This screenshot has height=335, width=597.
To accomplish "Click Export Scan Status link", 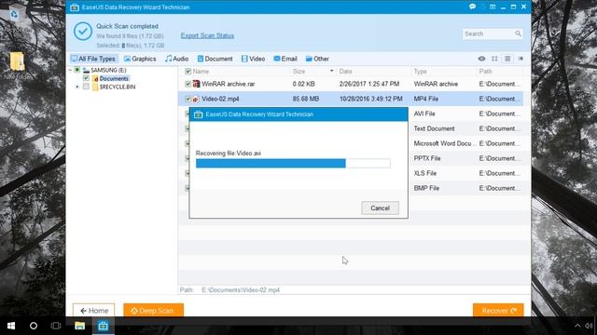I will tap(207, 35).
